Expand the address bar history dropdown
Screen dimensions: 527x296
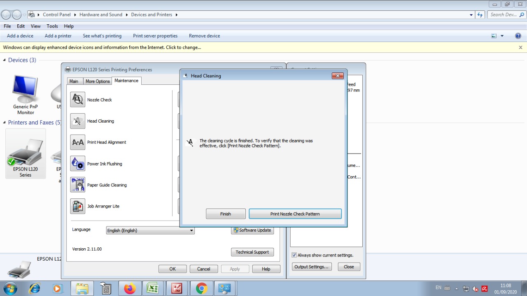coord(471,14)
